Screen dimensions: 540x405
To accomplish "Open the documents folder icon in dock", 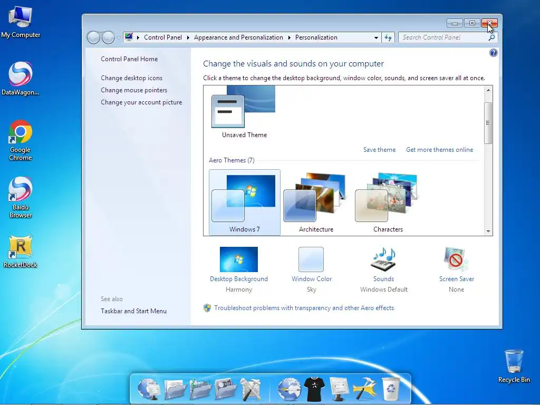I will click(175, 389).
